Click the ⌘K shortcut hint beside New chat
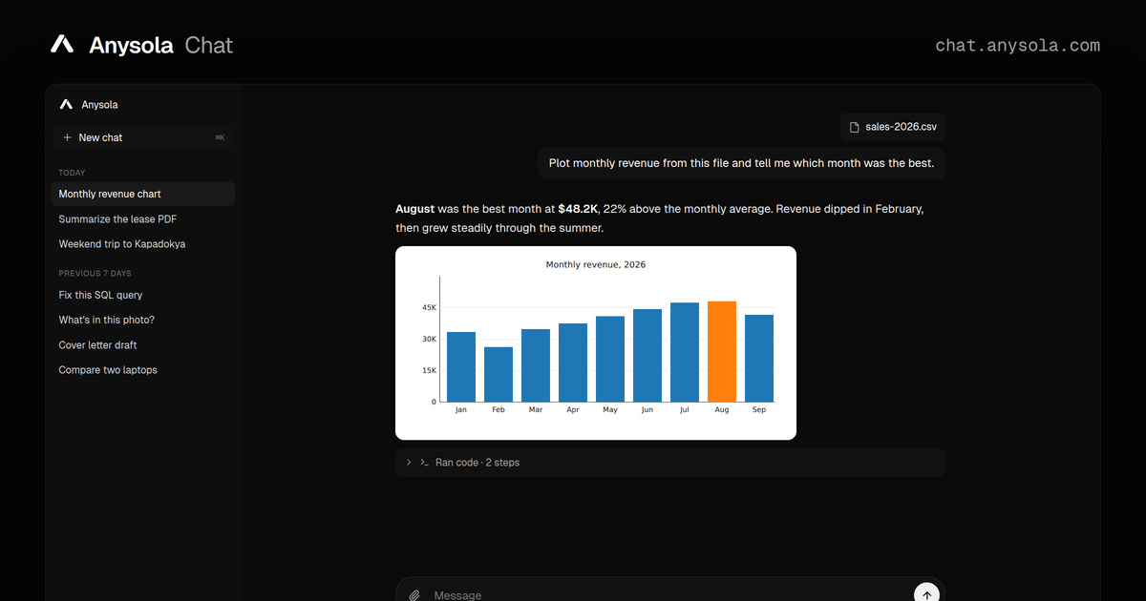This screenshot has width=1146, height=601. pyautogui.click(x=221, y=137)
